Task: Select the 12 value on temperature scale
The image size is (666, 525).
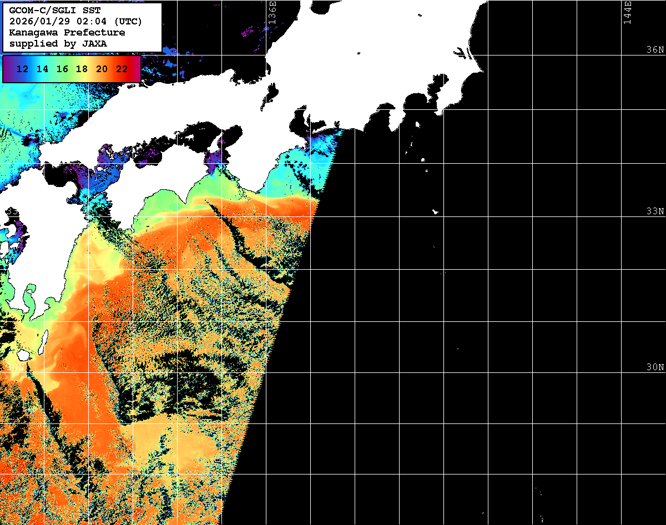Action: (x=23, y=69)
